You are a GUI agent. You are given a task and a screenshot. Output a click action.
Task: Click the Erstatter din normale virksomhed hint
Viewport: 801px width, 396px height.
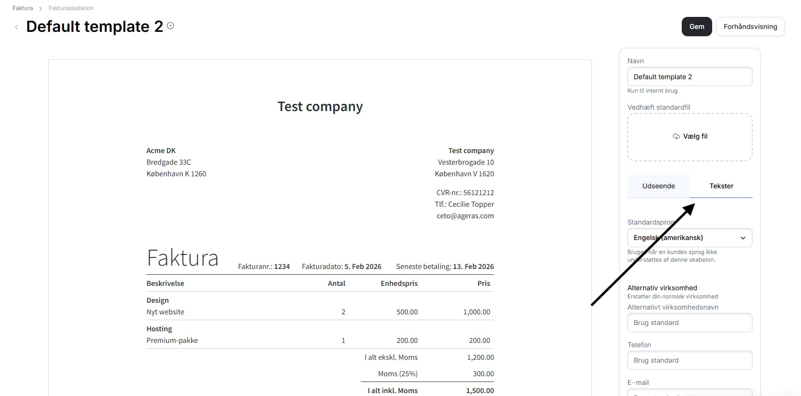(673, 297)
